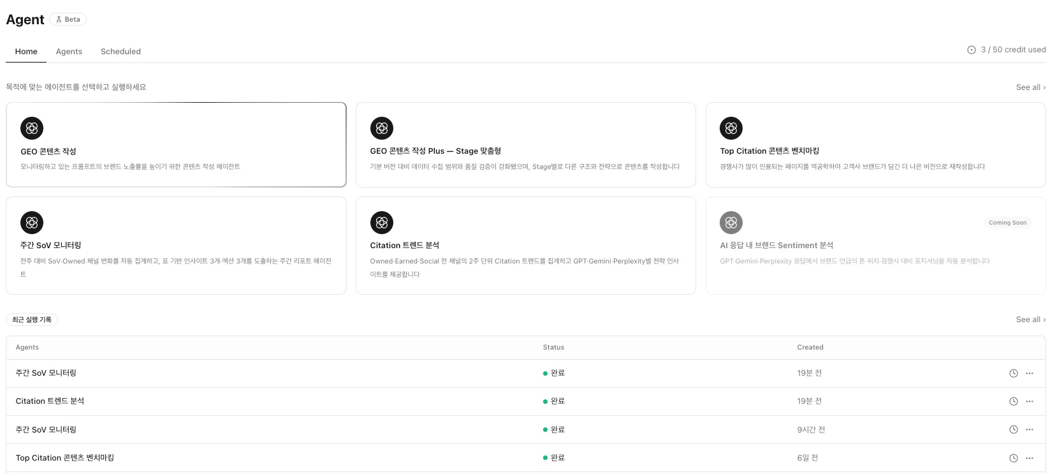
Task: Click See all next to agent selection heading
Action: (x=1030, y=87)
